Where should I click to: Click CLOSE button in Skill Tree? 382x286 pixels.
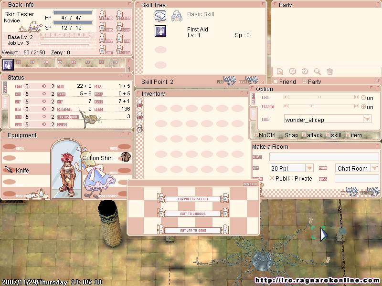pyautogui.click(x=248, y=81)
